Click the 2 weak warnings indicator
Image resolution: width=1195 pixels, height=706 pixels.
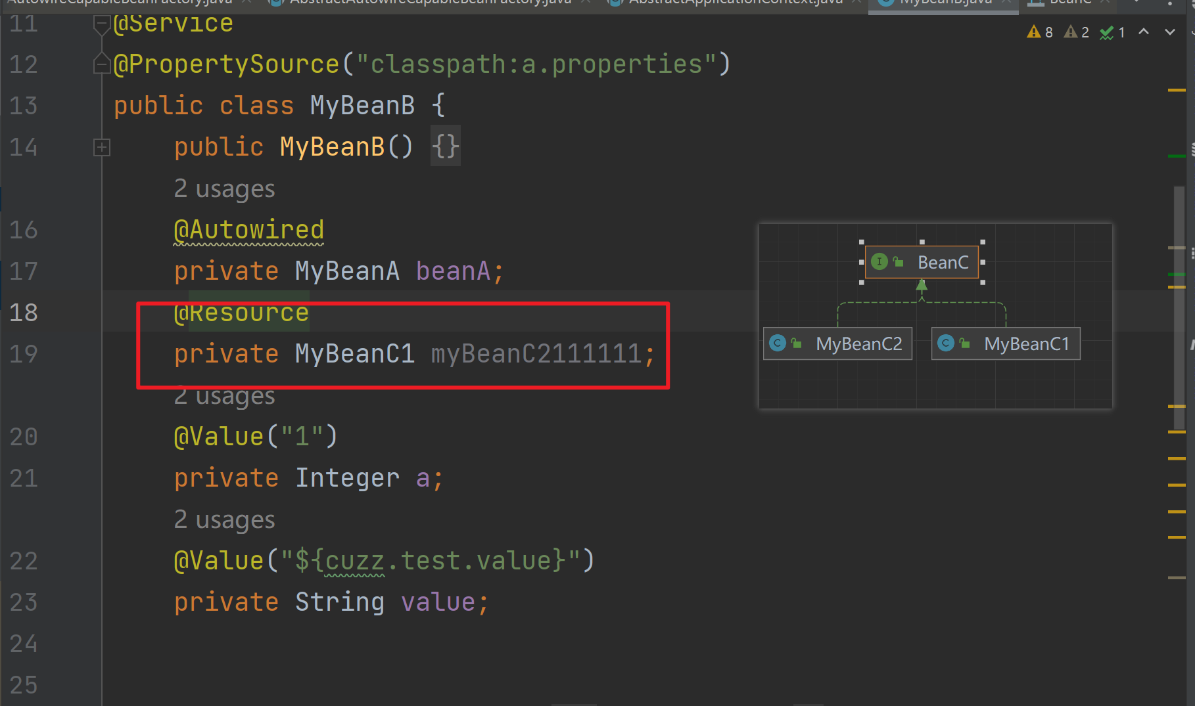(1077, 32)
